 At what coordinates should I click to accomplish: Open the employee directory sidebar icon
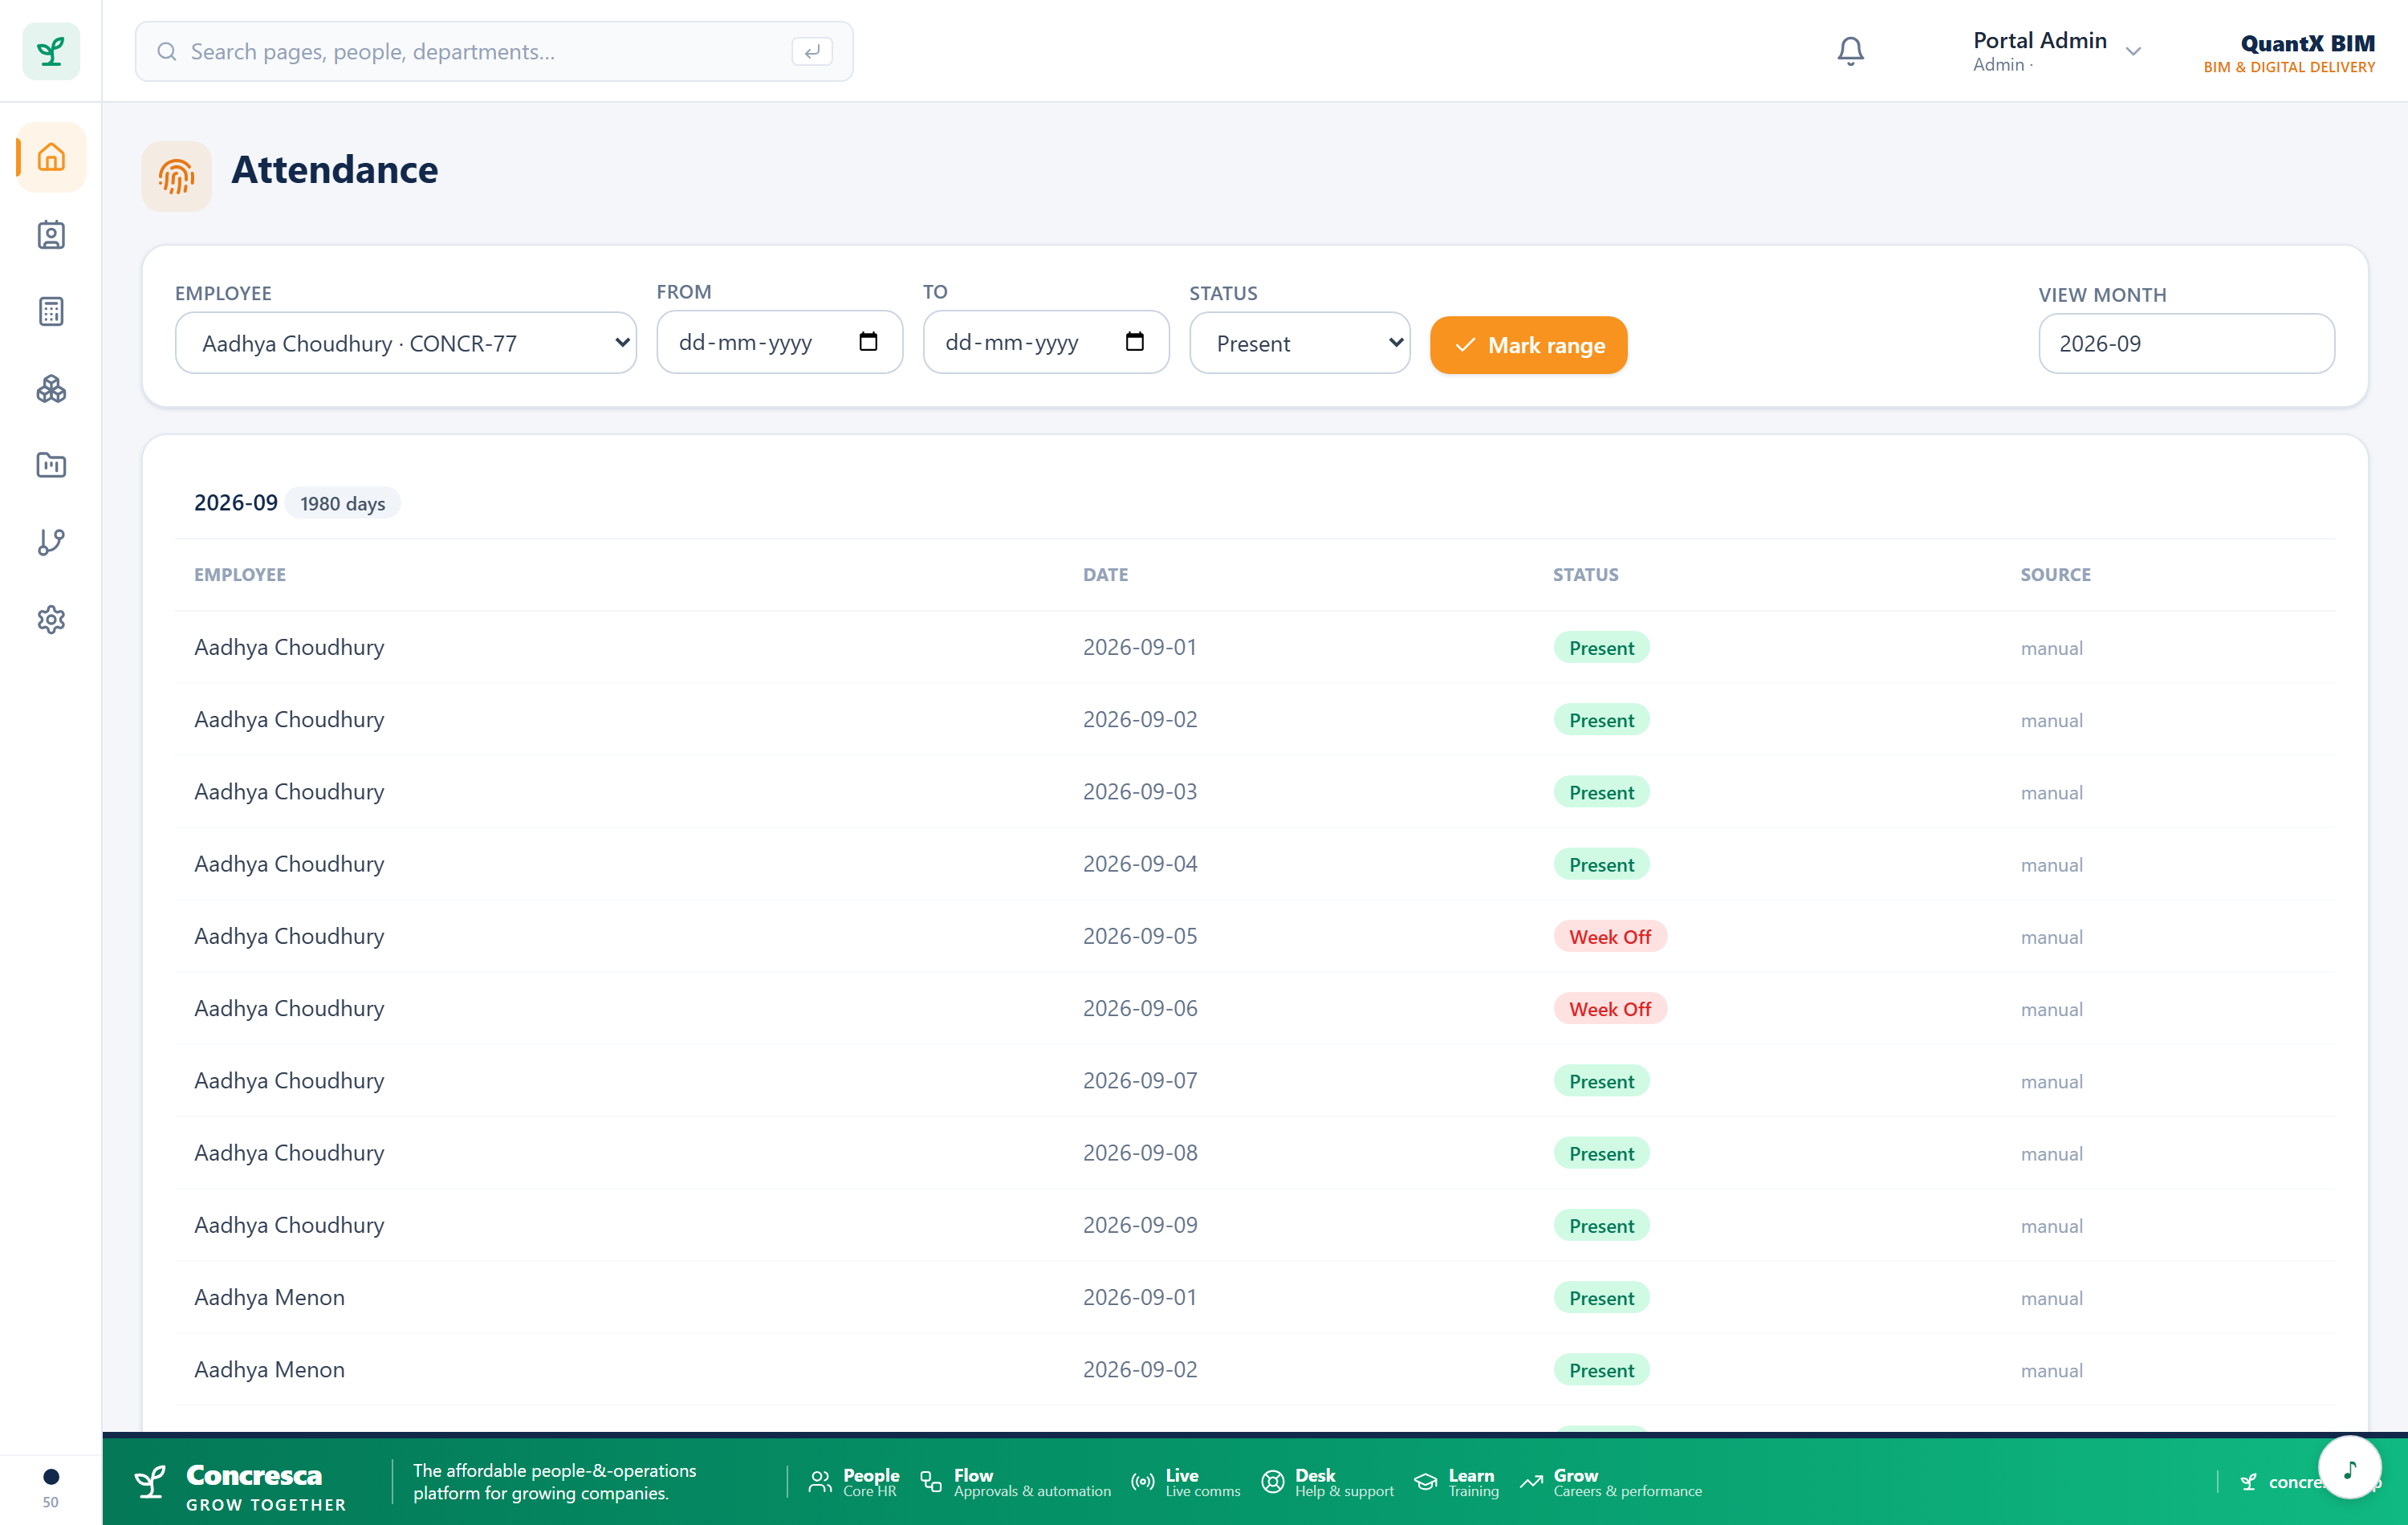coord(51,235)
